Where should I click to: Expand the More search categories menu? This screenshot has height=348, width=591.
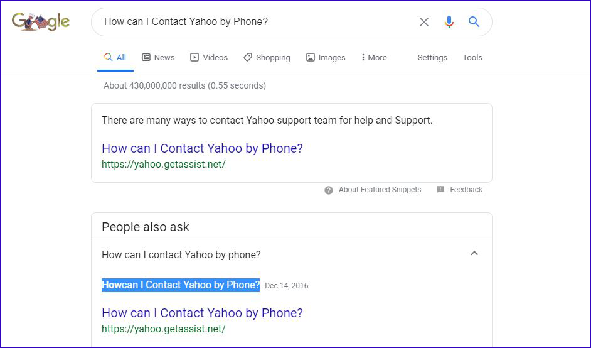(373, 57)
